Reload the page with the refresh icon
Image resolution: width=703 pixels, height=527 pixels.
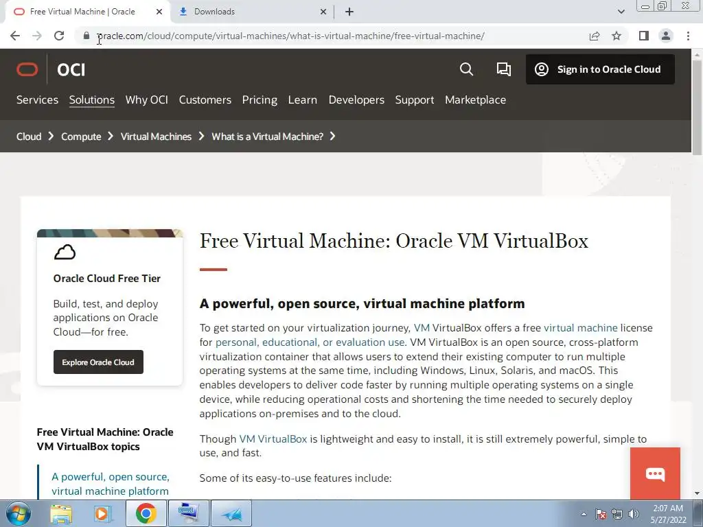tap(59, 36)
